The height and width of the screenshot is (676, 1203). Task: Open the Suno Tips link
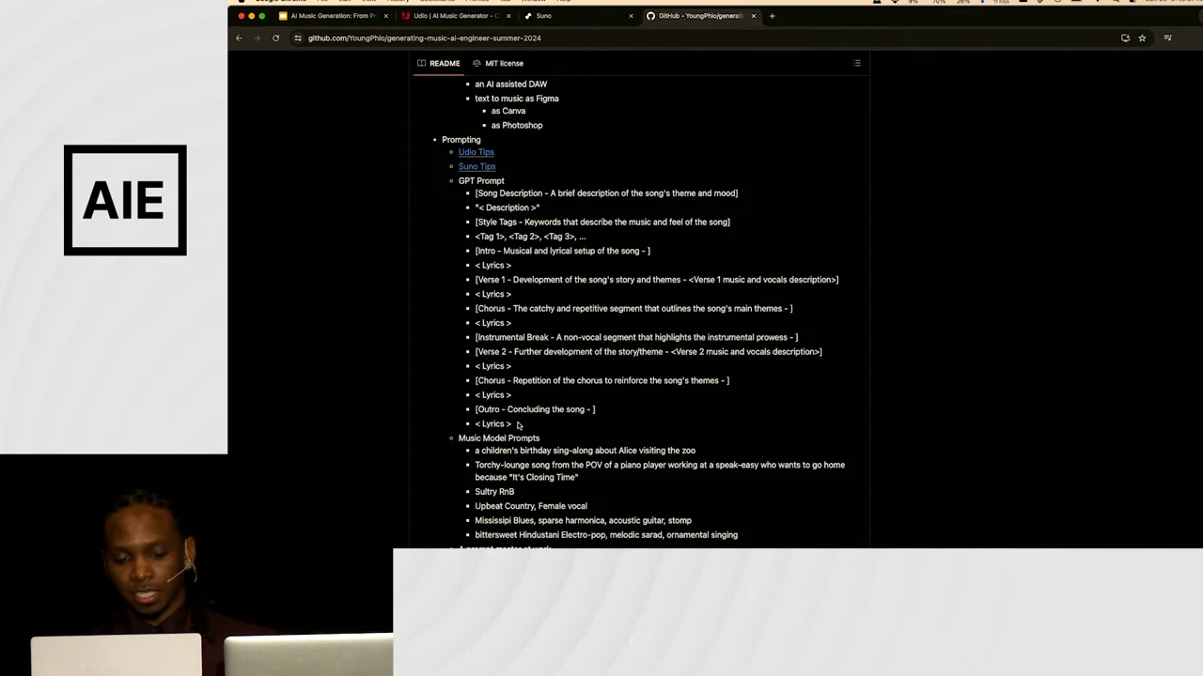point(477,166)
